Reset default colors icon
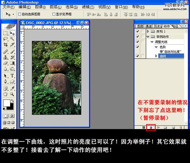Screen dimensions: 190x163 [4, 109]
